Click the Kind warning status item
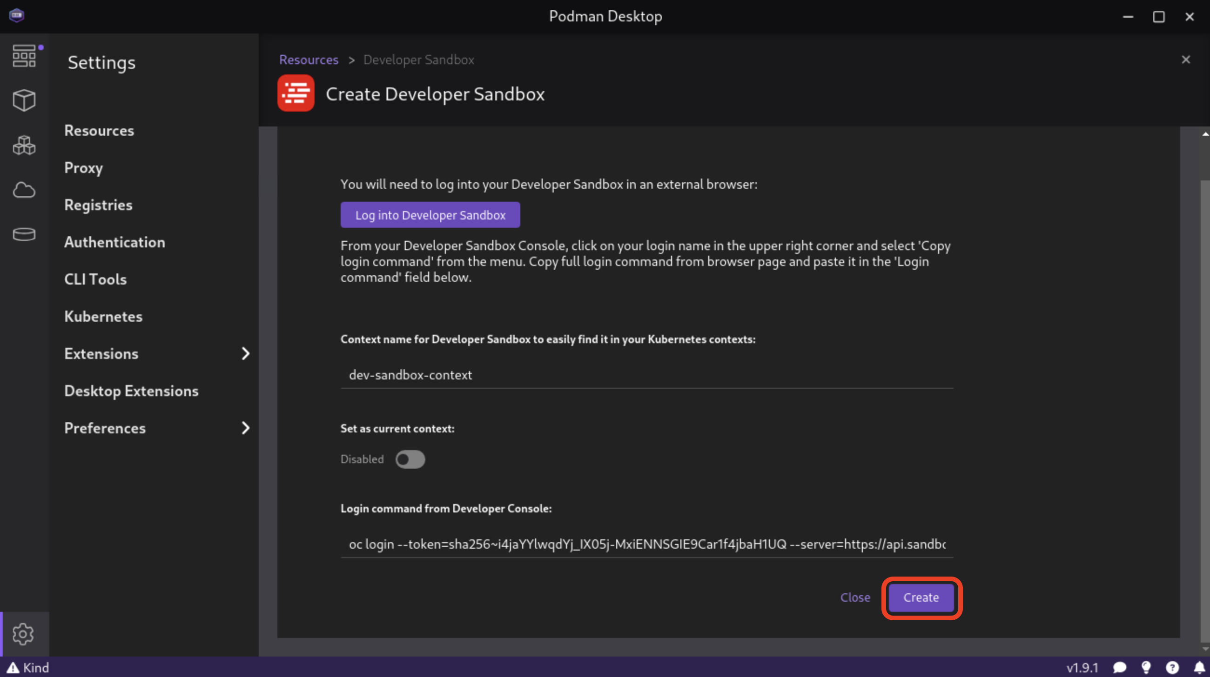1210x677 pixels. click(28, 667)
